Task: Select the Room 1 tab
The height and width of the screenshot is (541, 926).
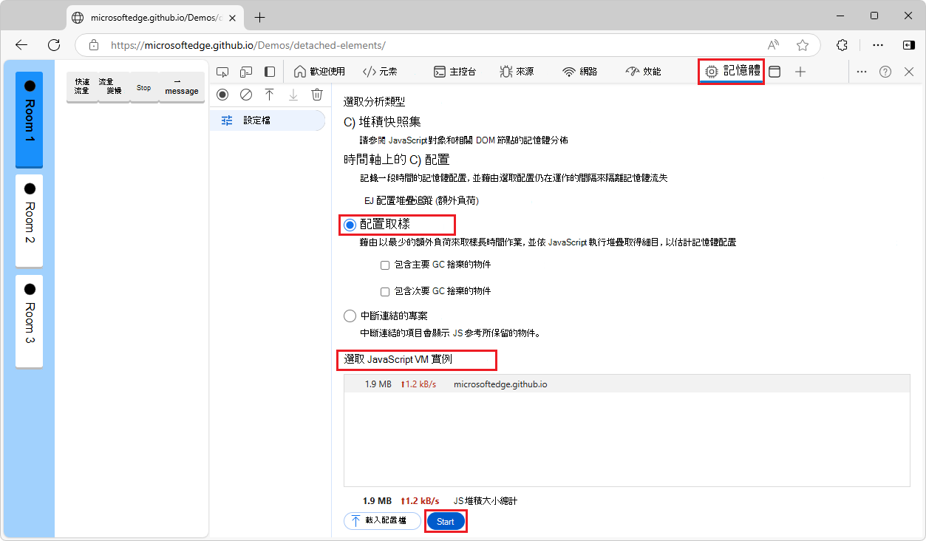Action: 29,119
